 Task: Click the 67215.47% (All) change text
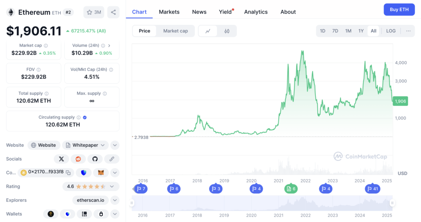88,31
